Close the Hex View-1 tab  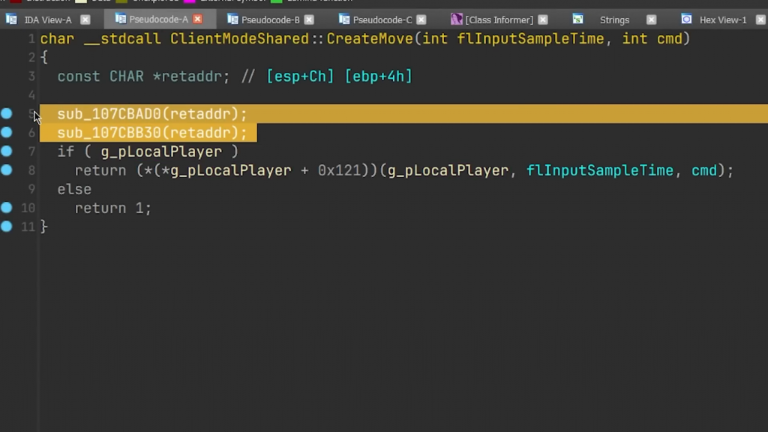760,19
